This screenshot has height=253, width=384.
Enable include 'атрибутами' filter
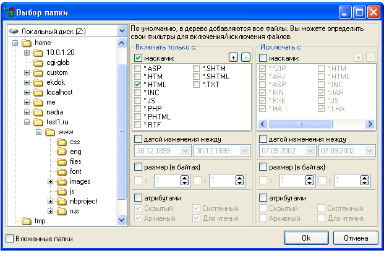(x=138, y=198)
